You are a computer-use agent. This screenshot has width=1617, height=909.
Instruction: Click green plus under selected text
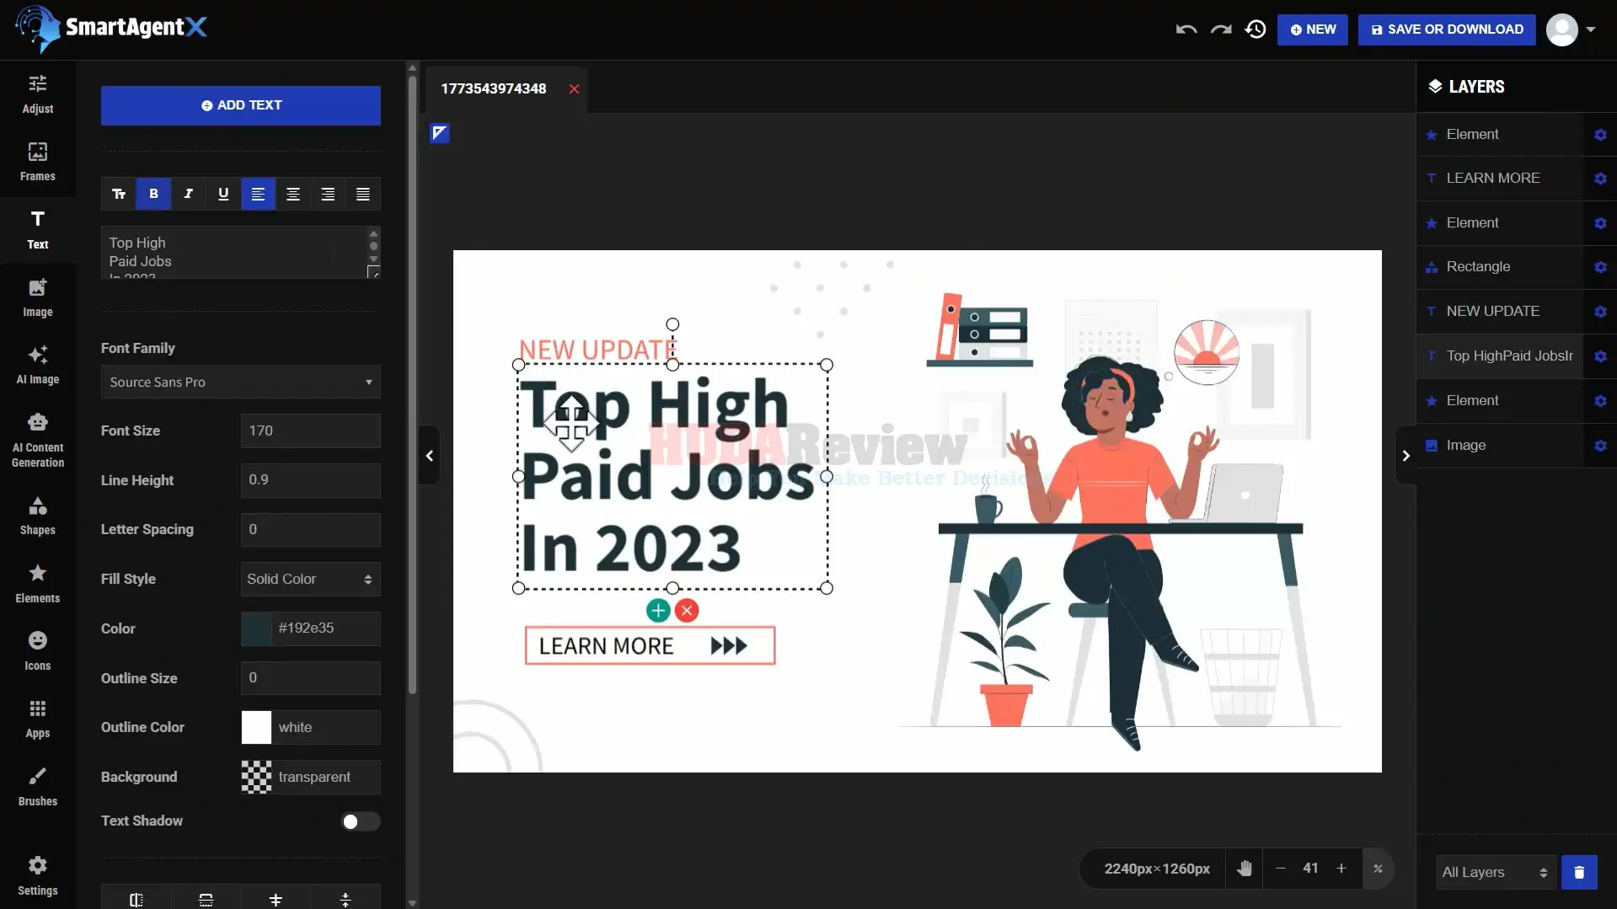pos(658,611)
